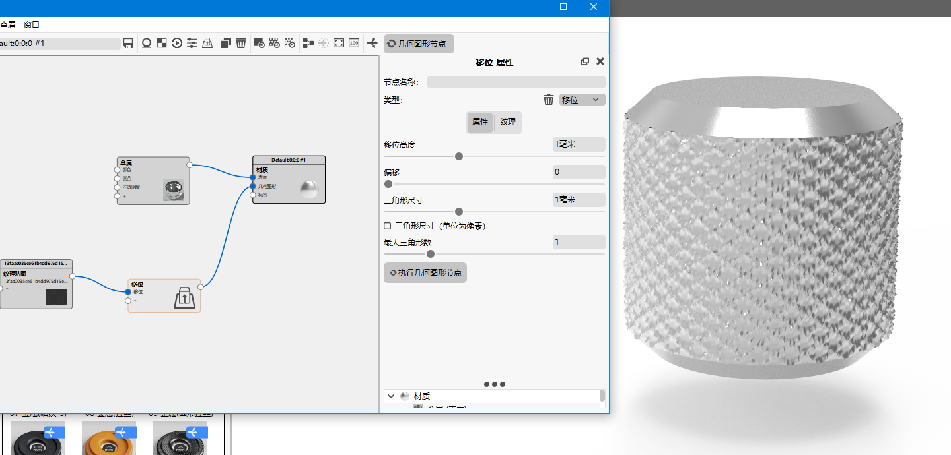
Task: Click the save material graph icon
Action: [128, 43]
